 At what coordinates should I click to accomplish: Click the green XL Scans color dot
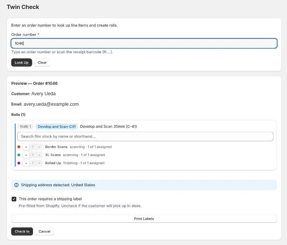[x=19, y=155]
